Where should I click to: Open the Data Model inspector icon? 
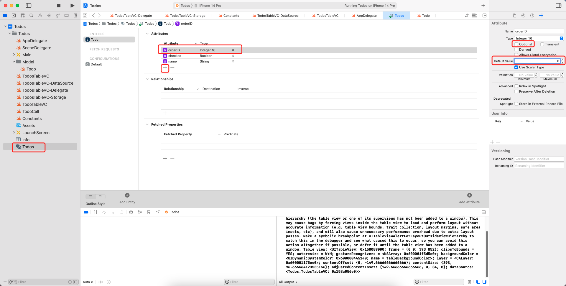coord(541,16)
